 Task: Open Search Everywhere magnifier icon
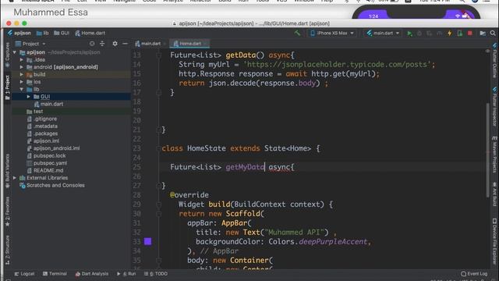click(493, 33)
